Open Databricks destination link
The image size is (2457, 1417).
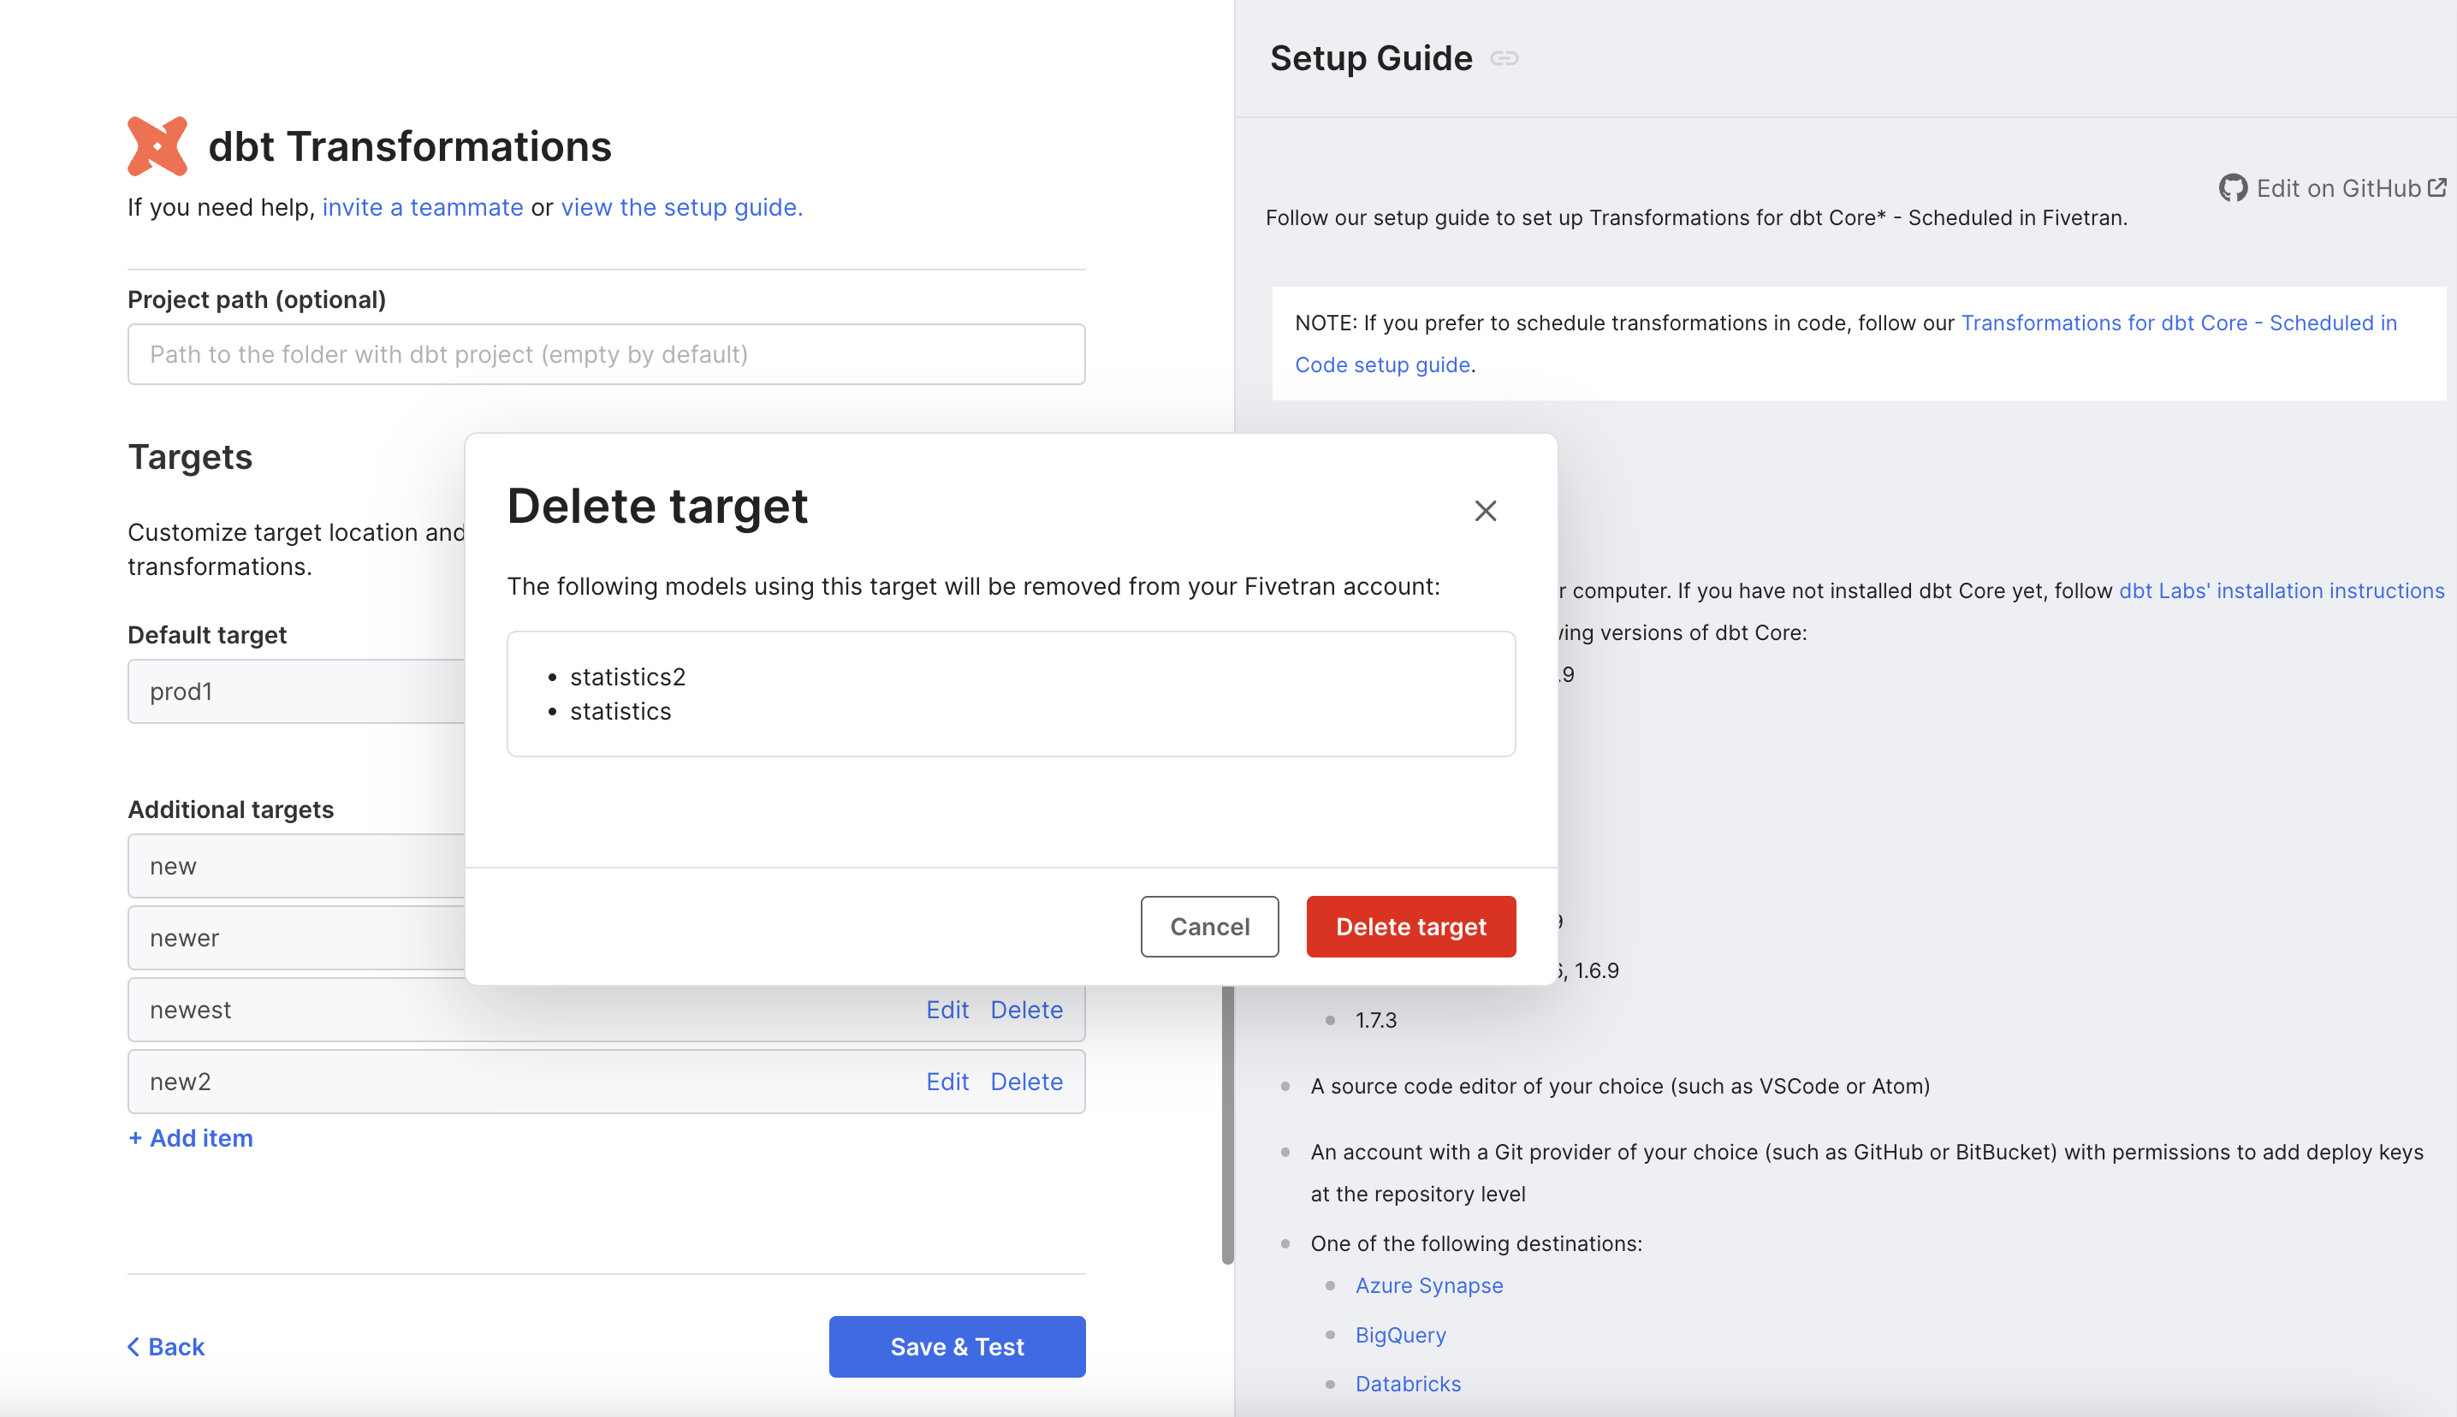pos(1407,1383)
